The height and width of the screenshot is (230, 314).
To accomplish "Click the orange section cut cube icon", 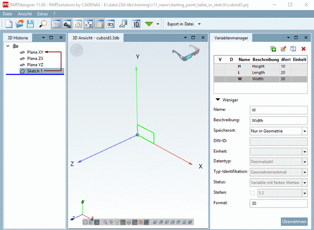I will tap(140, 222).
